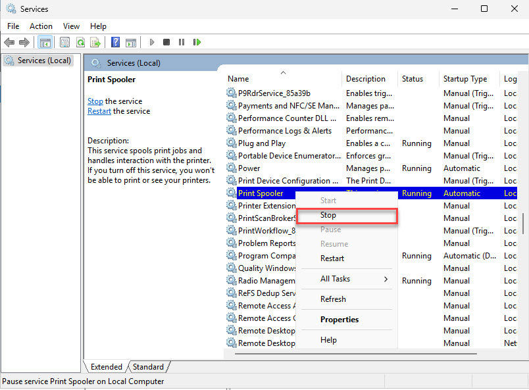The image size is (529, 390).
Task: Click the Pause Service toolbar icon
Action: [x=182, y=42]
